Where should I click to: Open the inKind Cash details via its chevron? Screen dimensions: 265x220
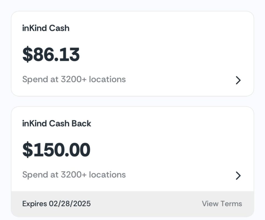click(238, 80)
